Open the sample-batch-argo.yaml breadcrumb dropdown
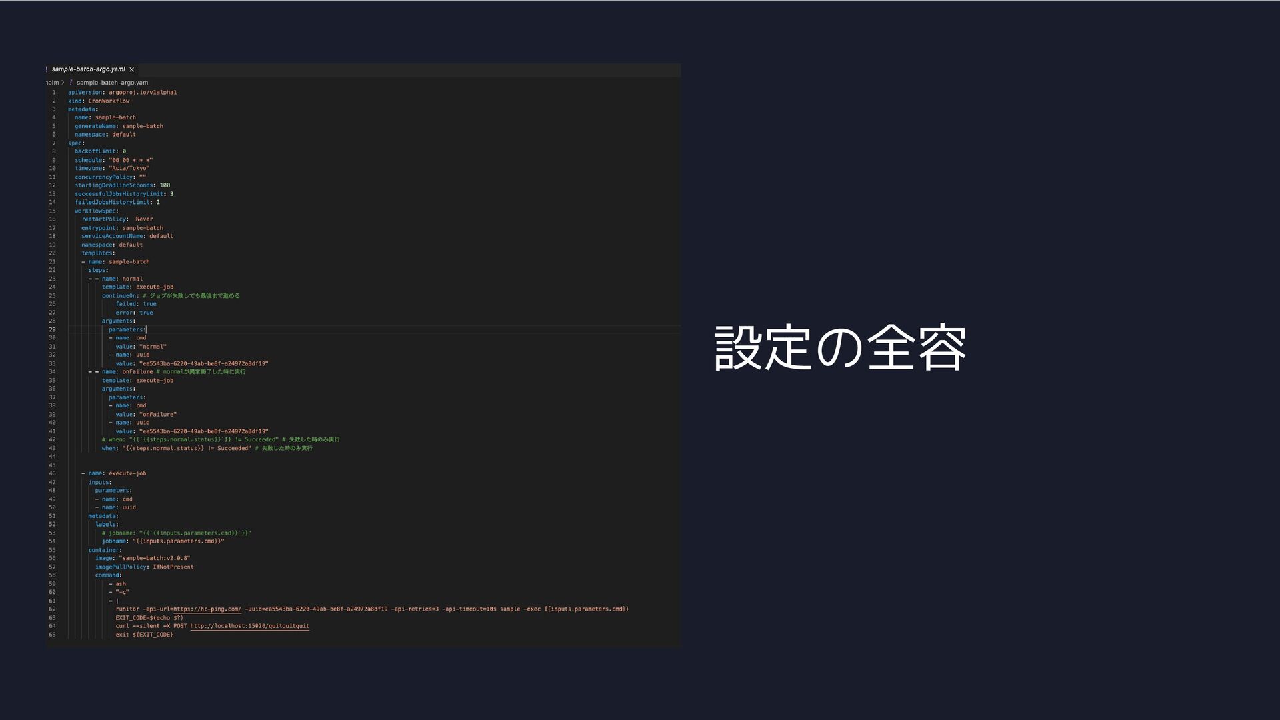The width and height of the screenshot is (1280, 720). (x=113, y=83)
